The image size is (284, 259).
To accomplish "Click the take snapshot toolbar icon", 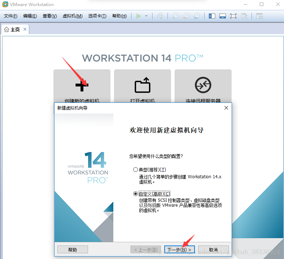I will click(175, 16).
